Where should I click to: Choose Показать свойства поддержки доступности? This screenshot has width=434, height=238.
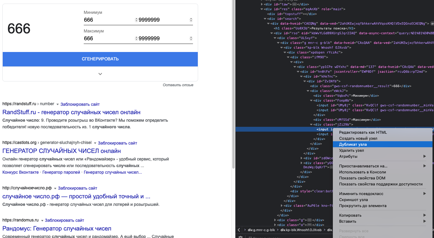[383, 184]
